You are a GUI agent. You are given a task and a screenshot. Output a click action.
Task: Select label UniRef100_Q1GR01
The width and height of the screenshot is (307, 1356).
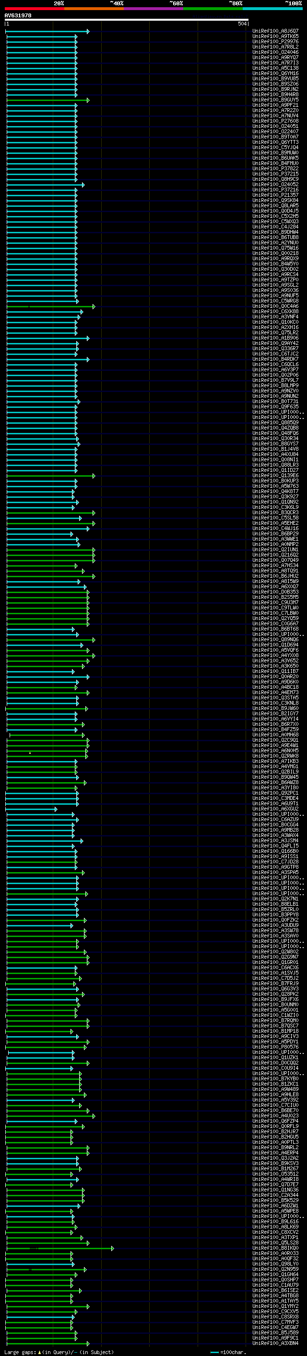tap(275, 963)
